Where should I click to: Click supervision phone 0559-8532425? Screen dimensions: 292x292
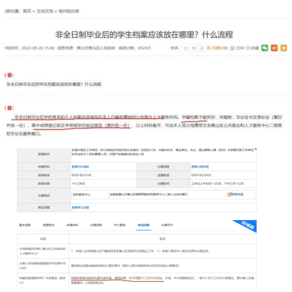(x=201, y=175)
